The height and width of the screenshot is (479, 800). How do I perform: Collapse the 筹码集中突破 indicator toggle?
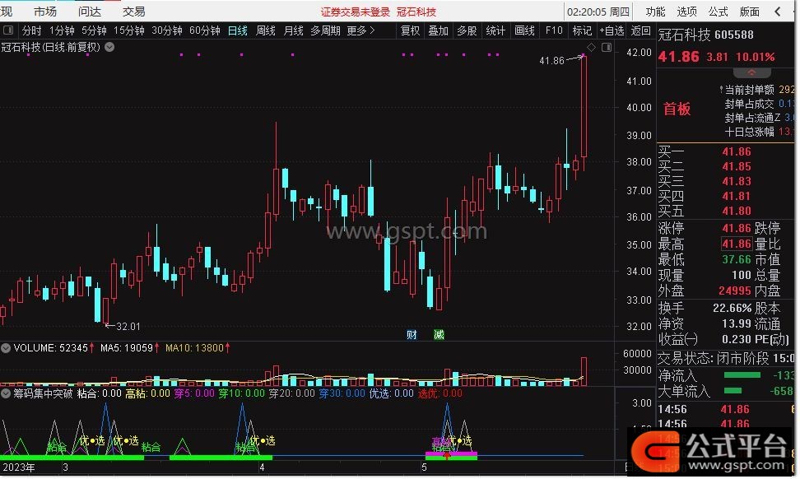6,393
